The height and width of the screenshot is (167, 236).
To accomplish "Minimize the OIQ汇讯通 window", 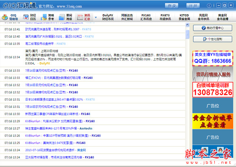I will (x=219, y=5).
